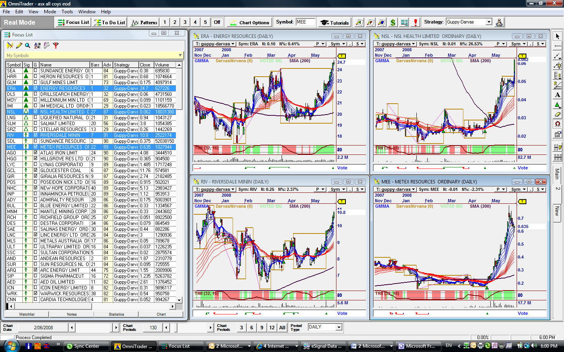Open the Window menu
This screenshot has height=352, width=564.
87,12
